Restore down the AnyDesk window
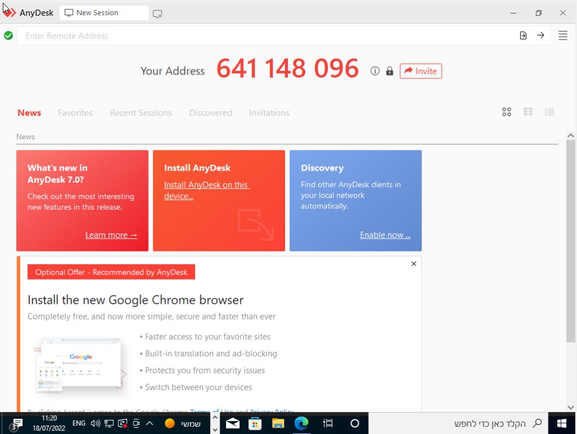The image size is (577, 434). click(x=538, y=13)
